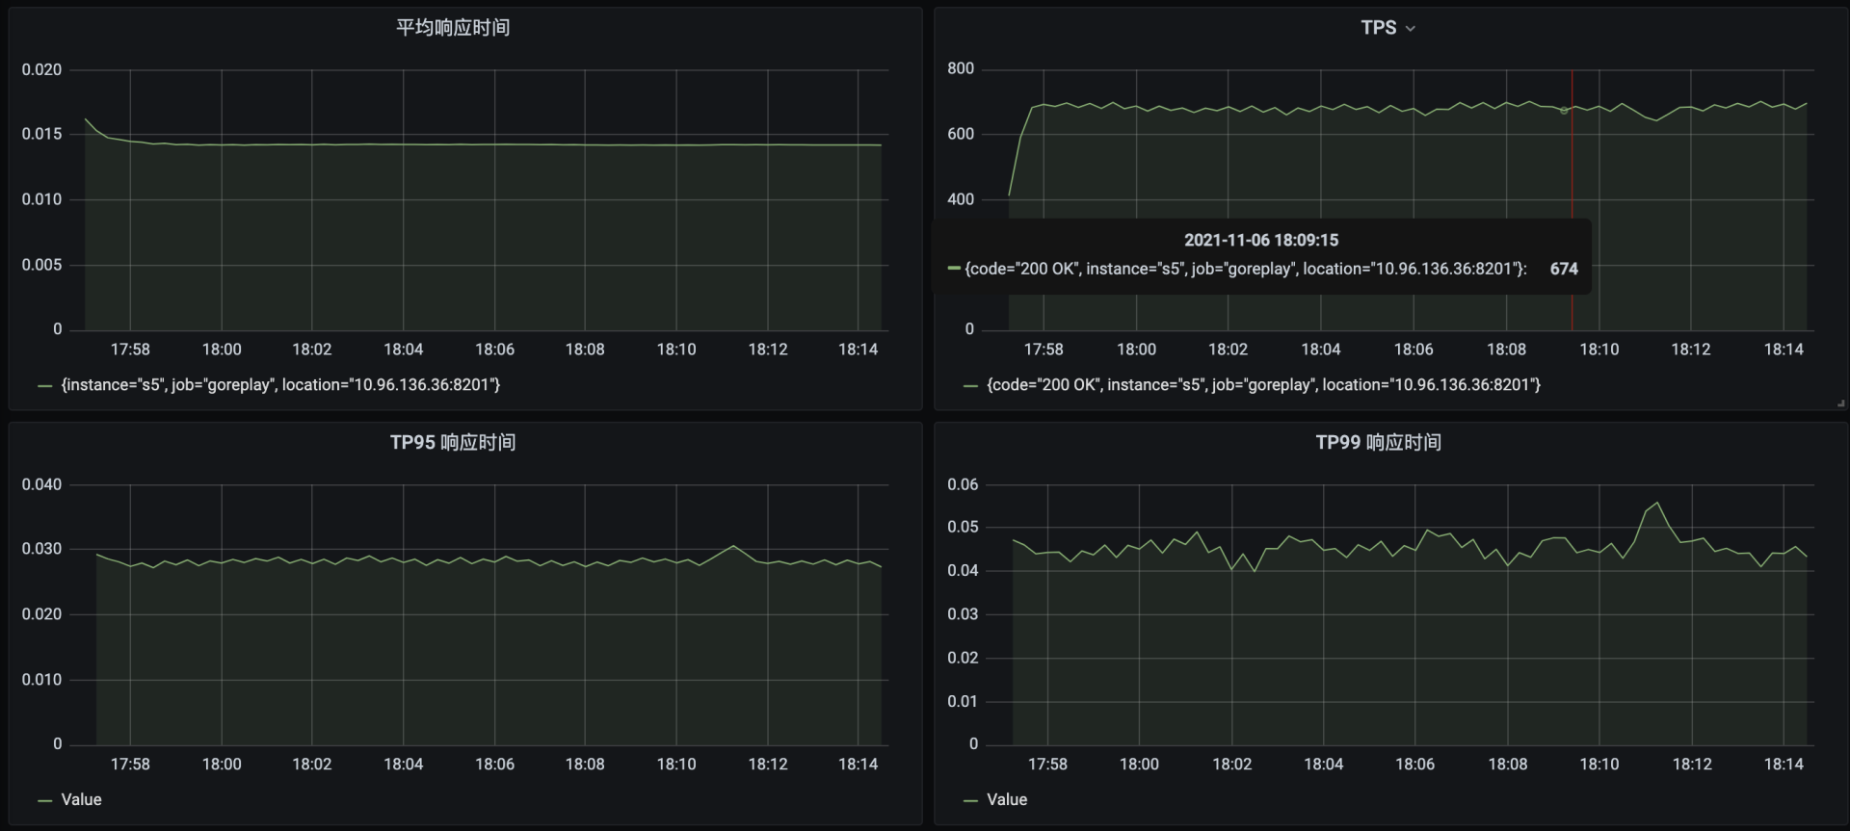Click the TP99 响应时间 panel title
This screenshot has height=831, width=1850.
click(x=1378, y=443)
